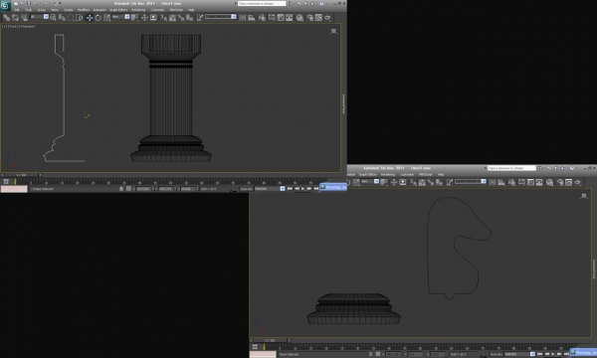Viewport: 597px width, 358px height.
Task: Open Rendered Frame Window in rook window
Action: coord(318,18)
